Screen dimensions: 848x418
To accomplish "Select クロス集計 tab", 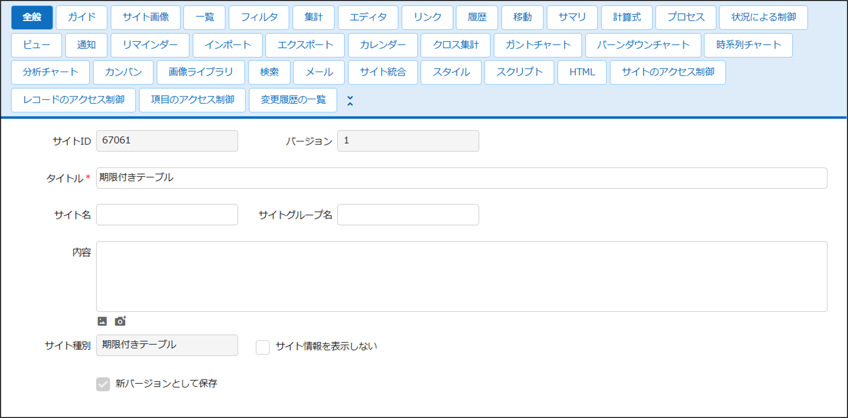I will pyautogui.click(x=456, y=45).
